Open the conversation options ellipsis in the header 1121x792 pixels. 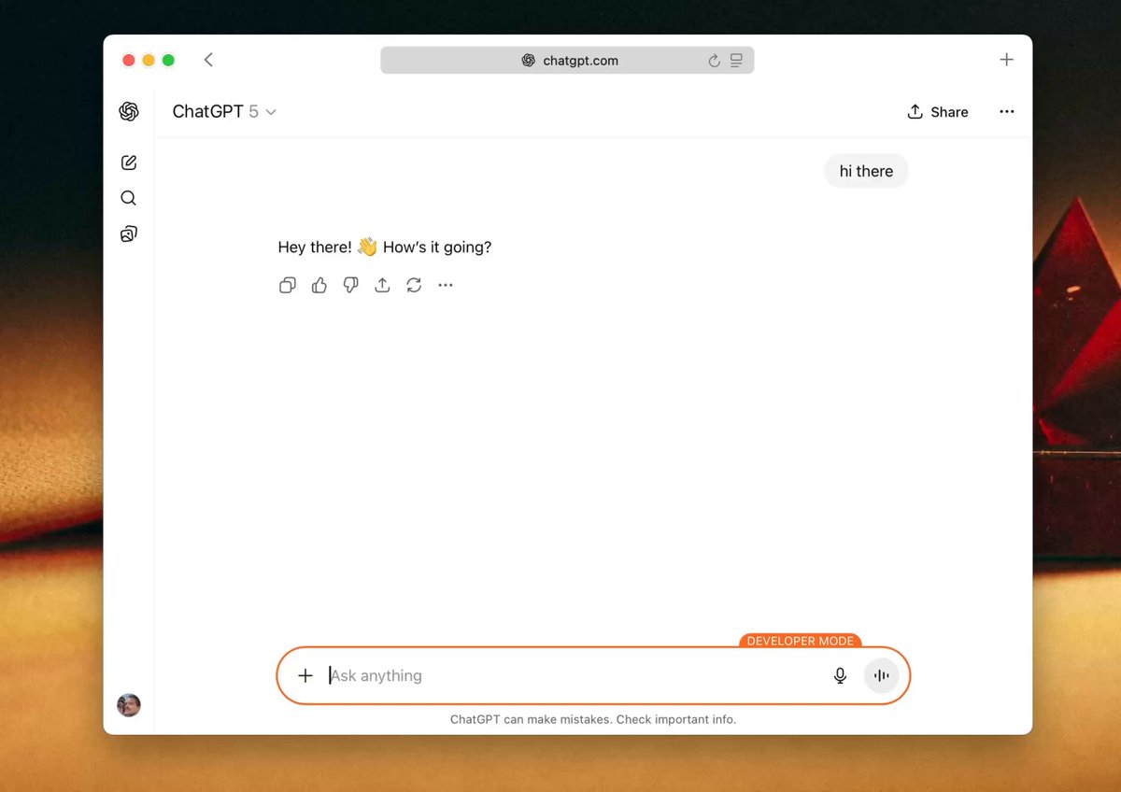(1006, 111)
